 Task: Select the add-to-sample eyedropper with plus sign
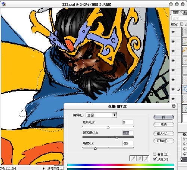tap(140, 158)
